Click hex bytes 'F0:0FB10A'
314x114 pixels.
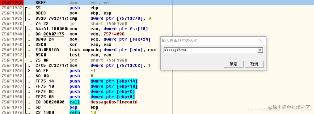click(47, 50)
